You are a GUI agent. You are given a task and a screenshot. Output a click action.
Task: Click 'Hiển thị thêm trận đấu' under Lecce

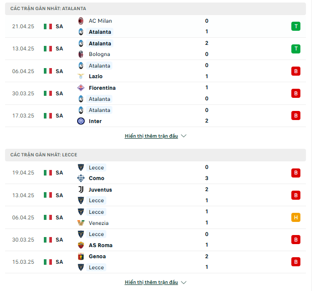151,282
